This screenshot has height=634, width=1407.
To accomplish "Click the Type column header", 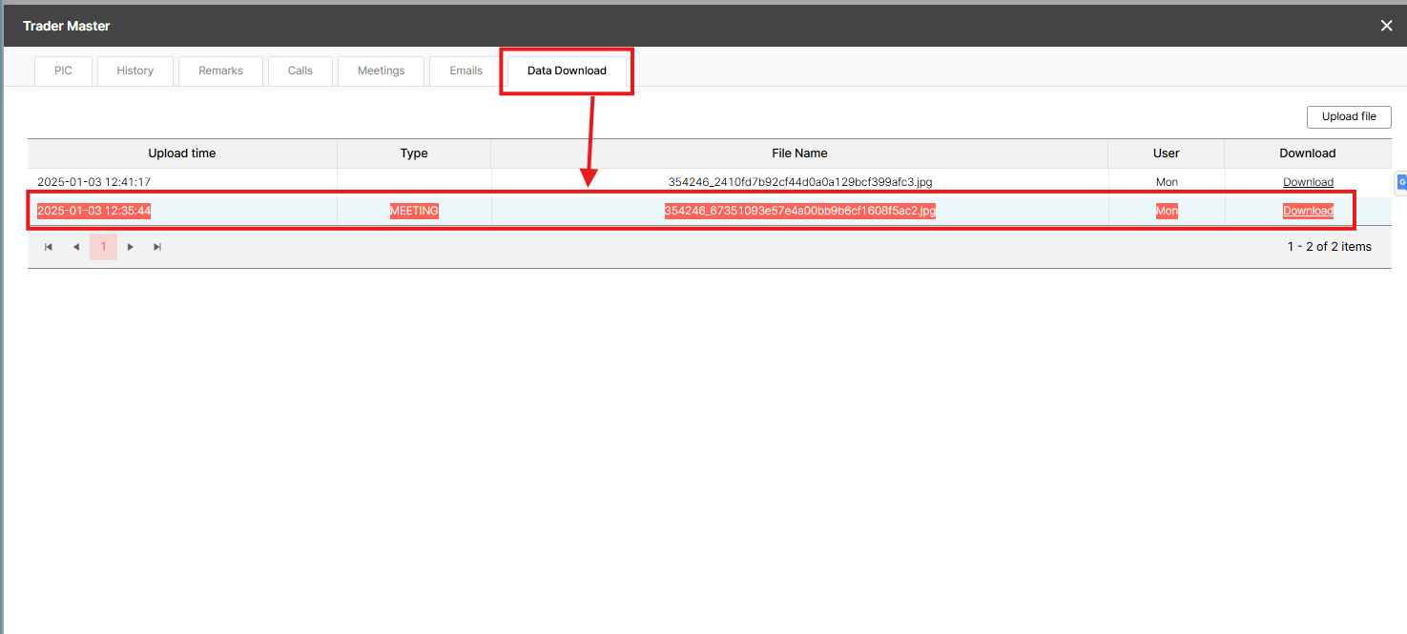I will [414, 153].
